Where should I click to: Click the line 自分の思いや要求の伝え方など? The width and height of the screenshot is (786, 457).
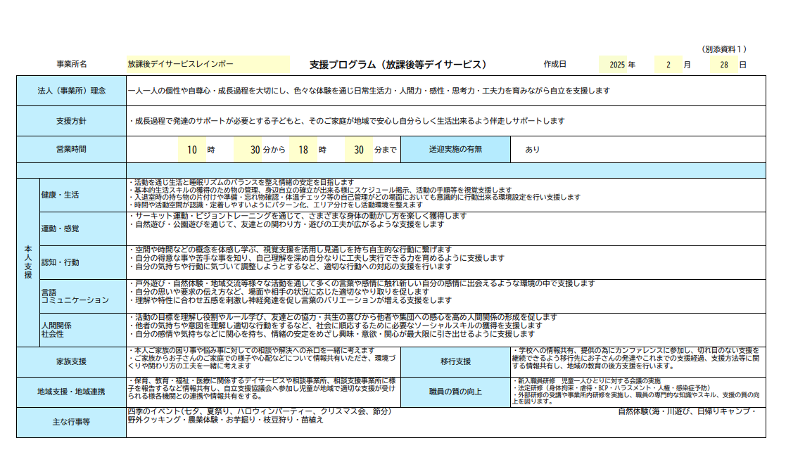279,292
